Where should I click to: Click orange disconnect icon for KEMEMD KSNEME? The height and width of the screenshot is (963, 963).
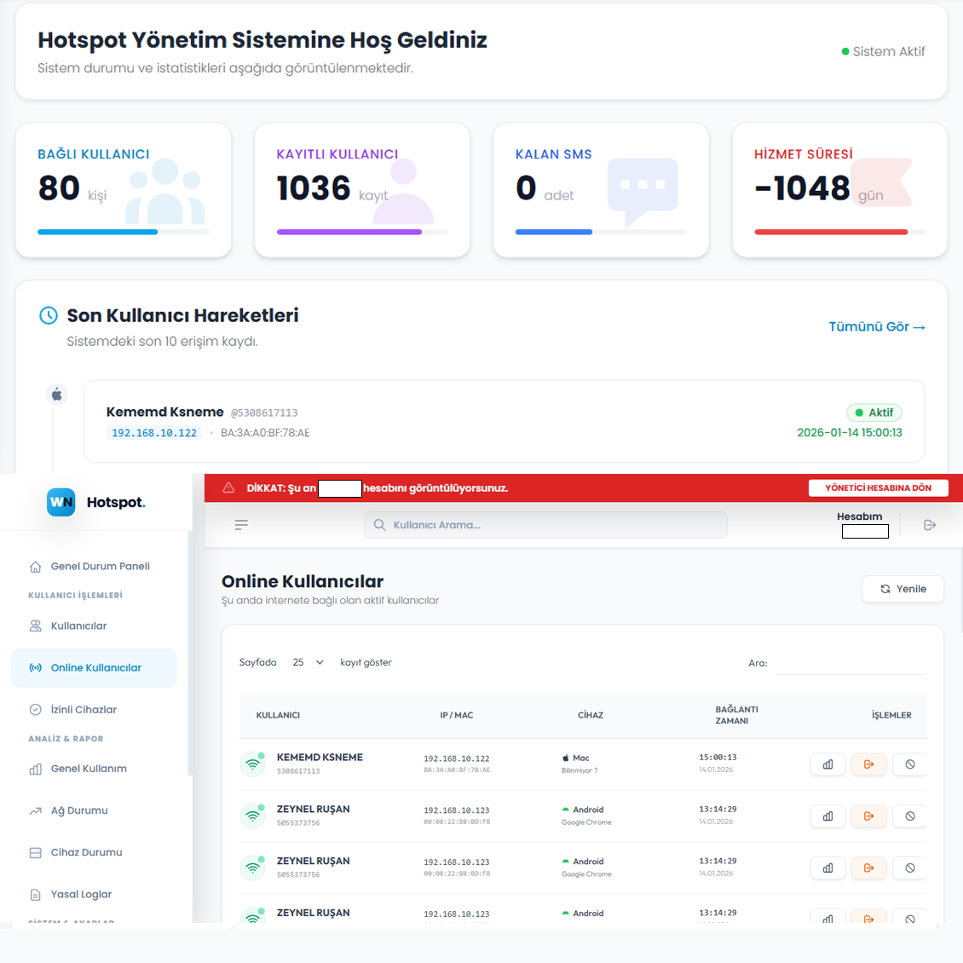click(x=868, y=764)
